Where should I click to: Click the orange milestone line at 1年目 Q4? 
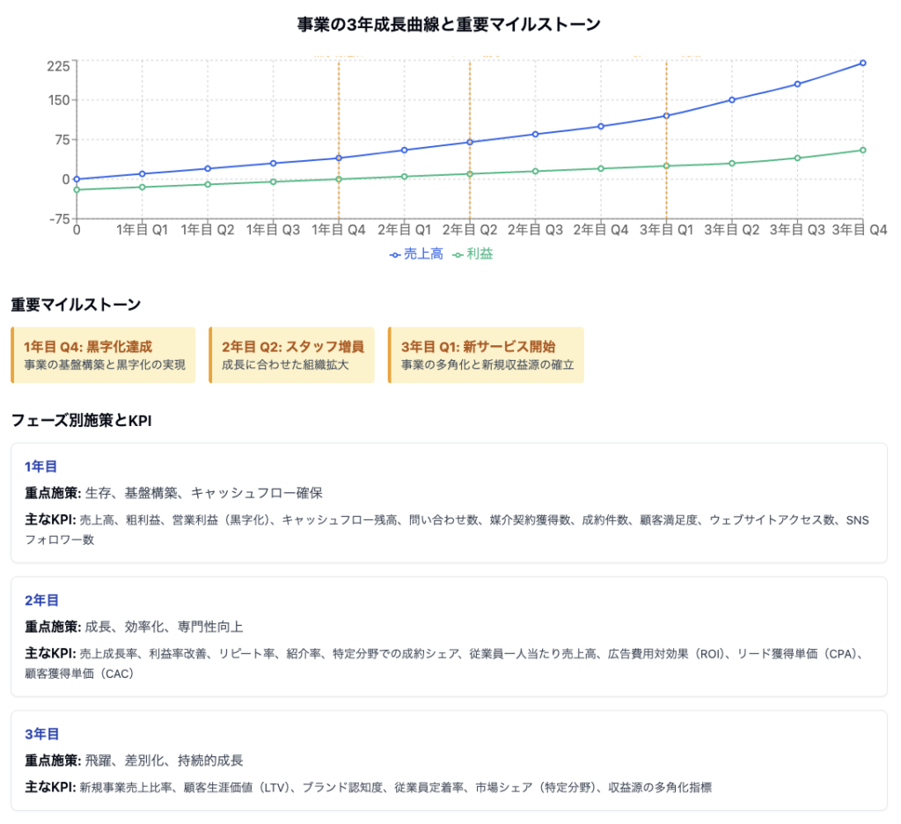click(339, 106)
